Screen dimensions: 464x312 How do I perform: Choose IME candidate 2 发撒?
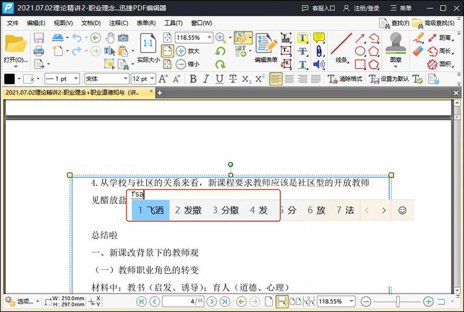(188, 210)
